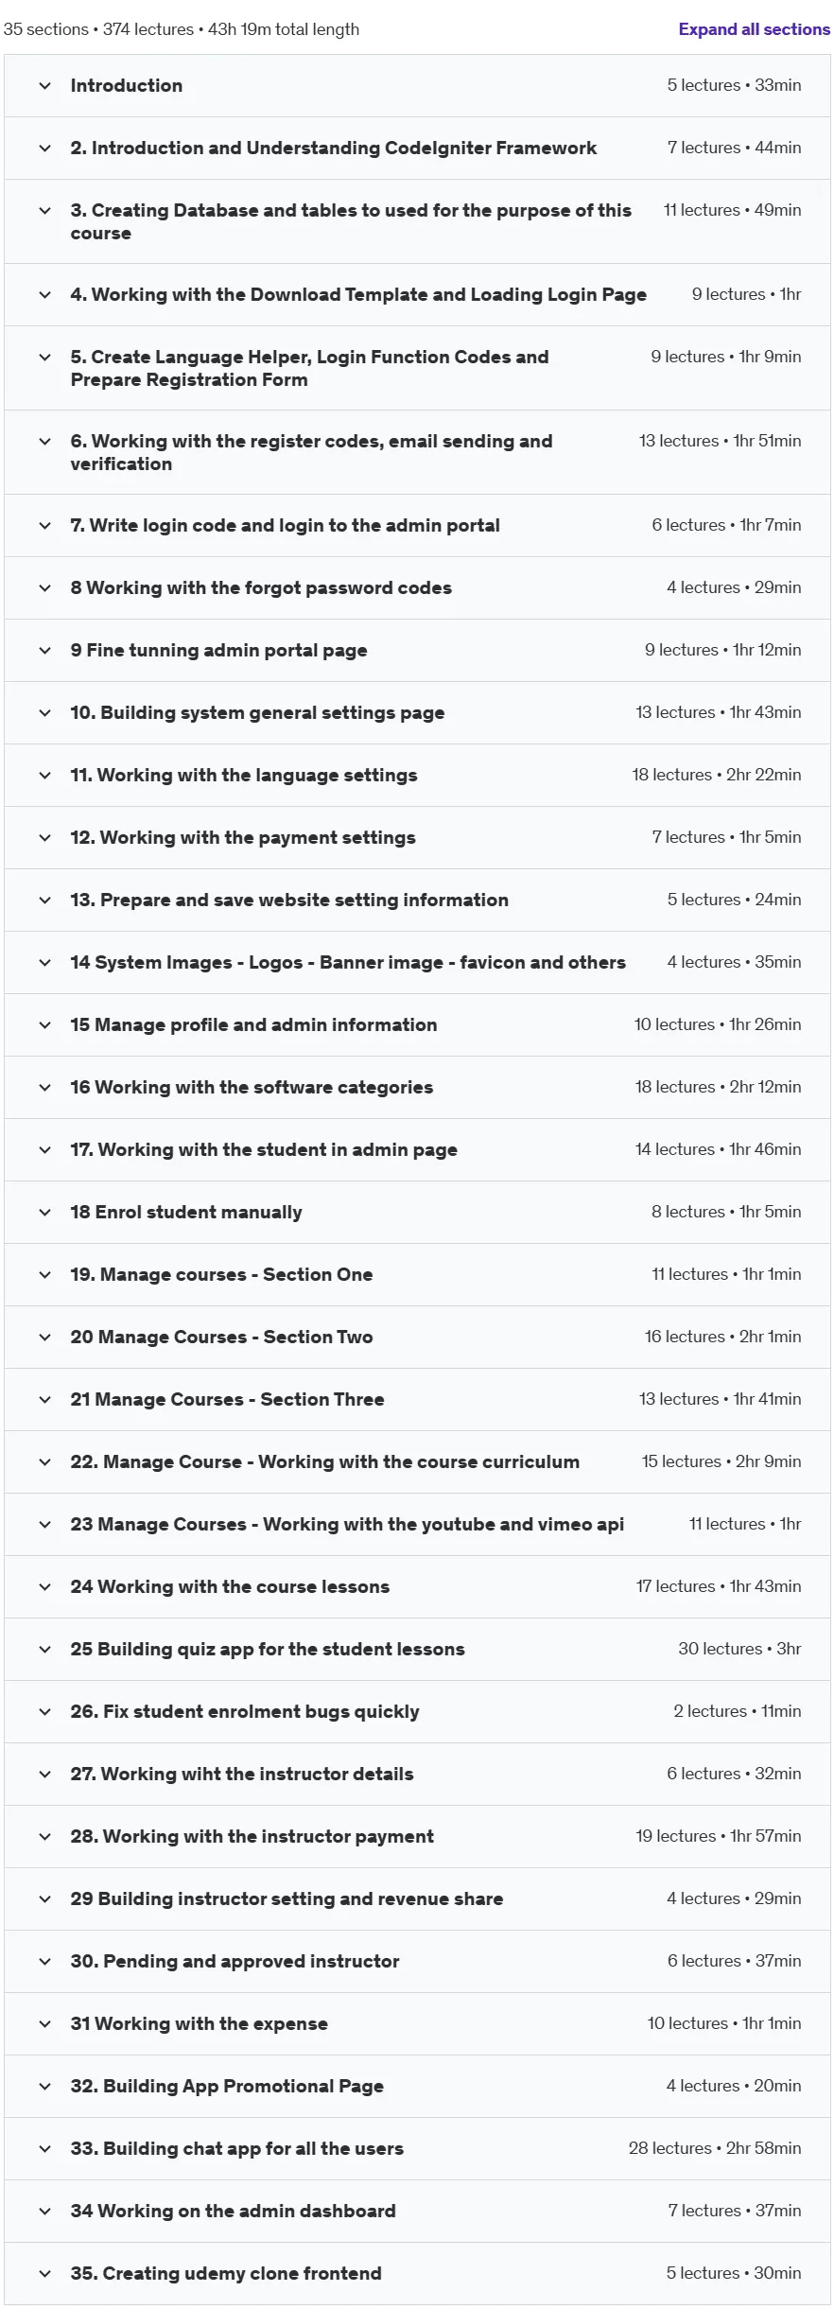
Task: Expand Building system general settings page
Action: [x=417, y=712]
